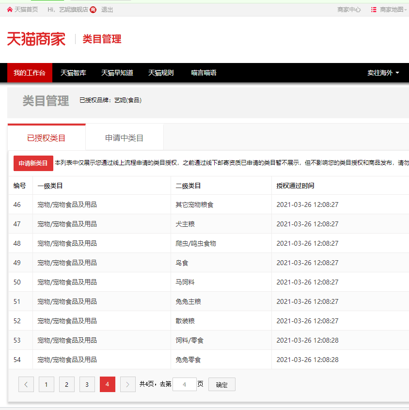409x410 pixels.
Task: Click the 类目管理 header title in red
Action: click(x=102, y=39)
